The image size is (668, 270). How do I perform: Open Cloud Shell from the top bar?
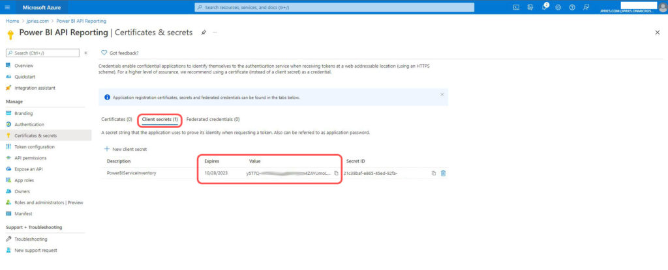pyautogui.click(x=516, y=7)
